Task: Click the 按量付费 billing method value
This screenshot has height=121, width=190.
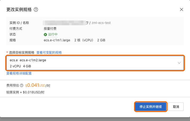Action: tap(50, 29)
